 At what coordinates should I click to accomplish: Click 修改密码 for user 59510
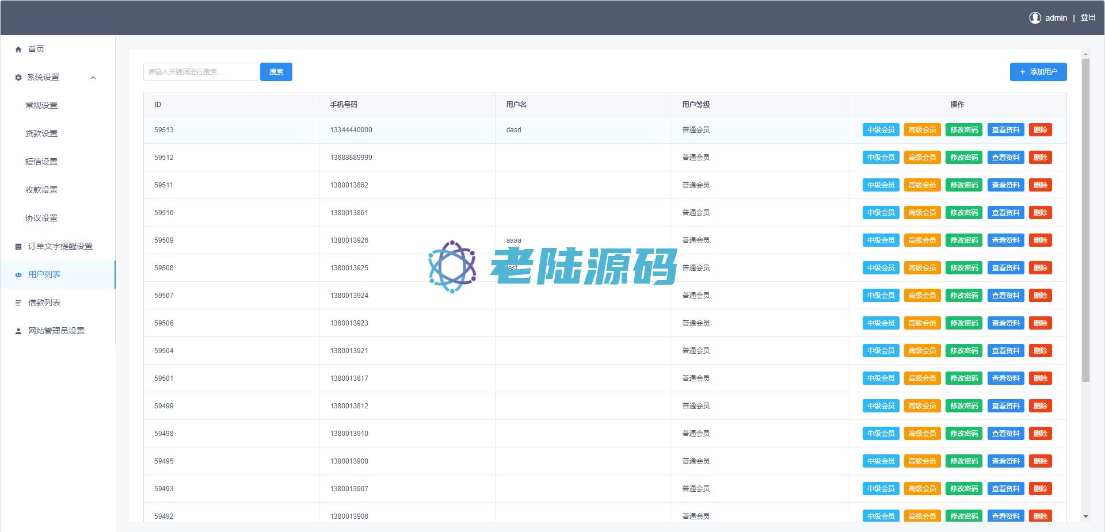click(x=964, y=213)
